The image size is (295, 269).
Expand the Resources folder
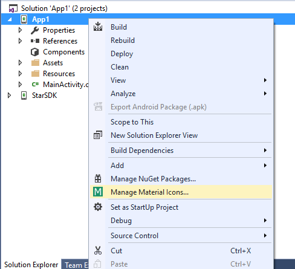(x=20, y=74)
